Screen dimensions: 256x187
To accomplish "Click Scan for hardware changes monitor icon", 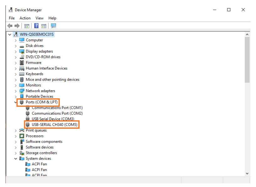I will tap(53, 26).
